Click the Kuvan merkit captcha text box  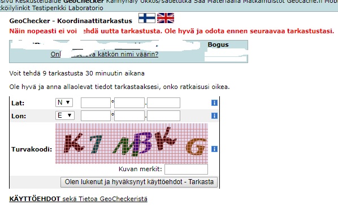pyautogui.click(x=187, y=170)
